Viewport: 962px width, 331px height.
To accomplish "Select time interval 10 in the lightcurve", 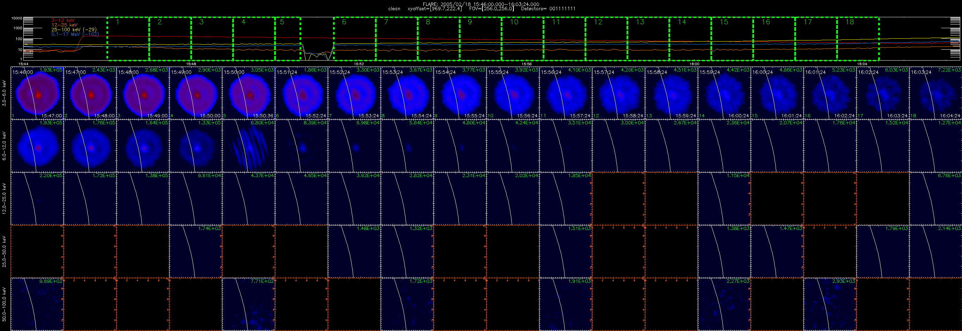I will [x=523, y=38].
